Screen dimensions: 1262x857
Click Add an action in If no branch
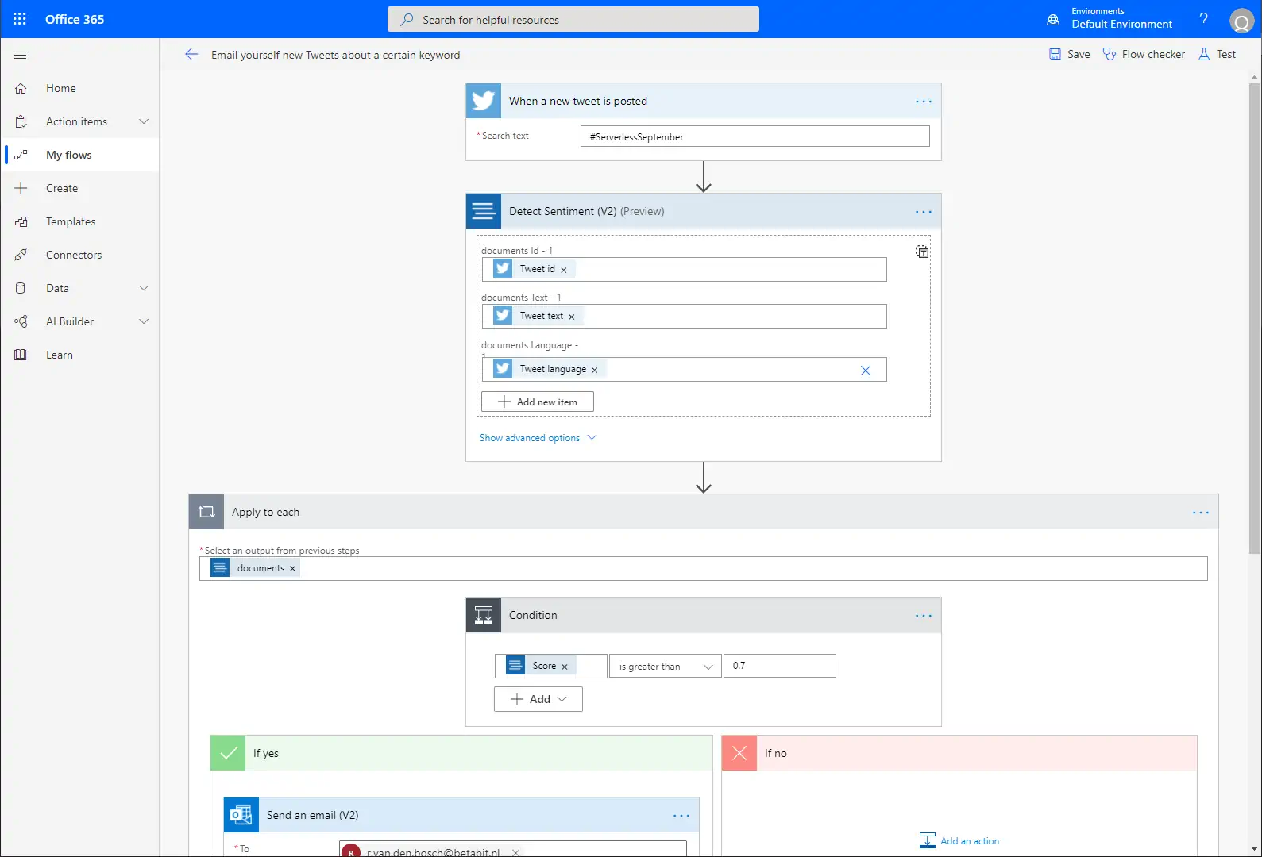(959, 840)
